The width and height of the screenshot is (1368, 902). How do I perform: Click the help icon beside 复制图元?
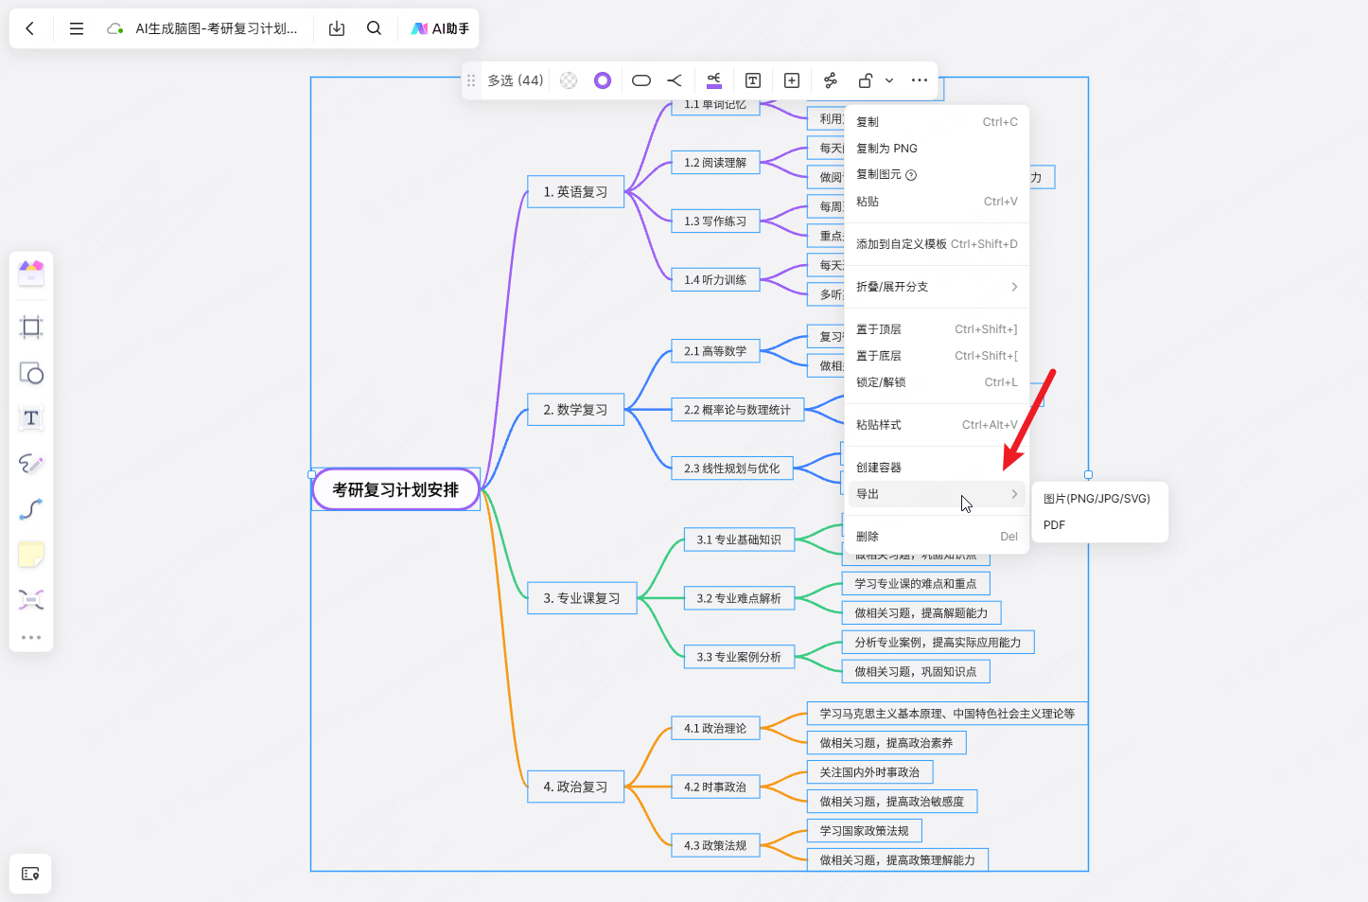pyautogui.click(x=911, y=175)
